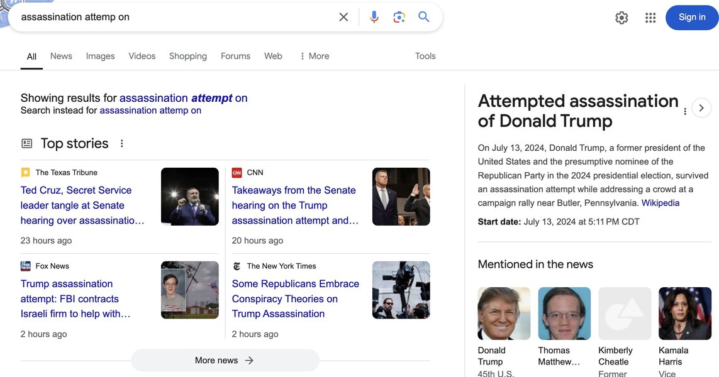The image size is (719, 377).
Task: Click the 'Kamala Harris' name label
Action: [673, 356]
